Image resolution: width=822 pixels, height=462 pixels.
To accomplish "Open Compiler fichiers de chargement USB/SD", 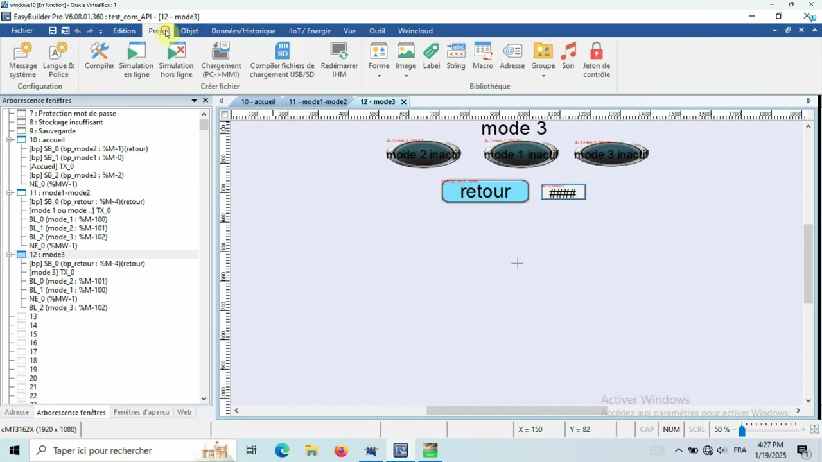I will (282, 60).
